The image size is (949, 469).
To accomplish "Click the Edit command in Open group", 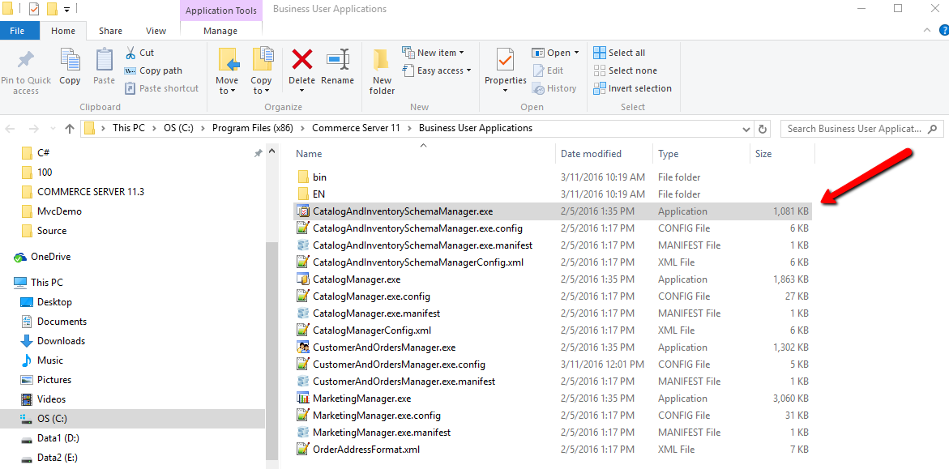I will click(x=549, y=70).
